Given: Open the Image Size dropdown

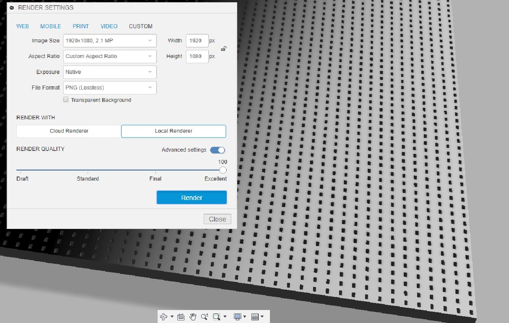Looking at the screenshot, I should click(x=110, y=41).
